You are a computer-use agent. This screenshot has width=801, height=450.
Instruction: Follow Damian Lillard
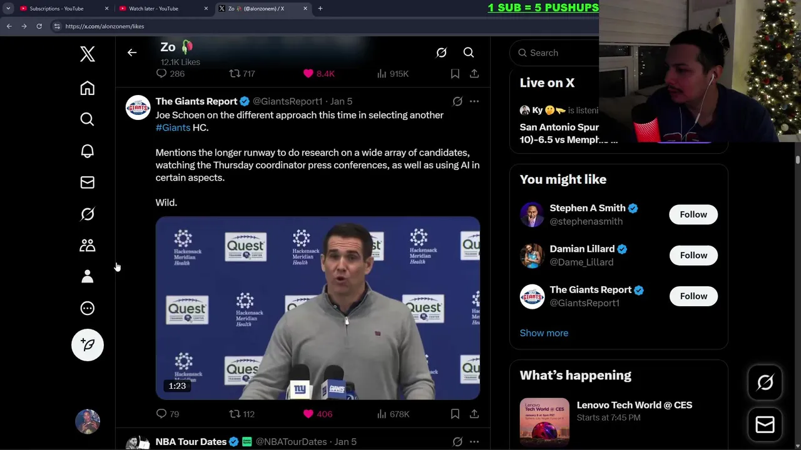(x=693, y=255)
